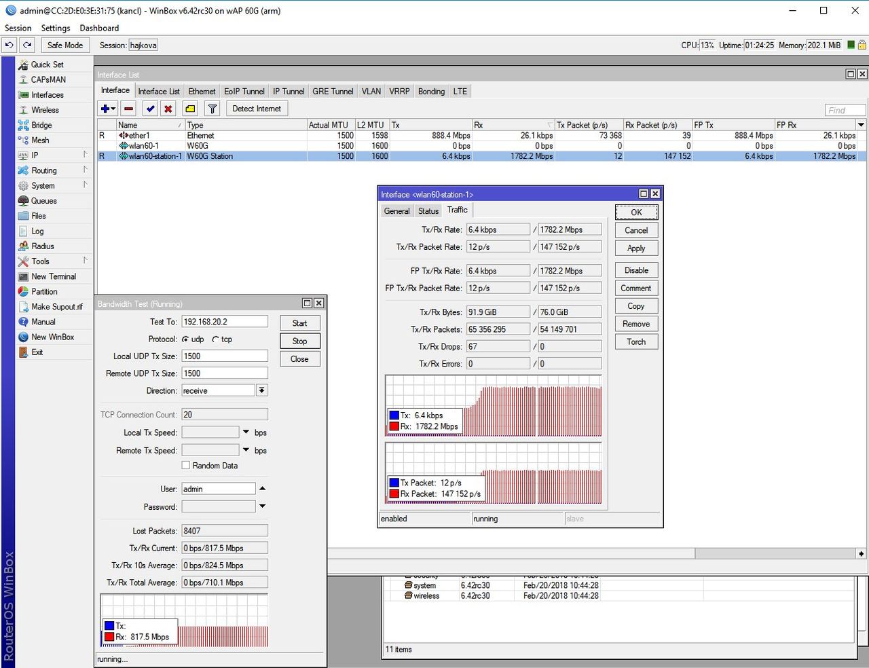Click the Redo arrow icon in toolbar

point(27,45)
